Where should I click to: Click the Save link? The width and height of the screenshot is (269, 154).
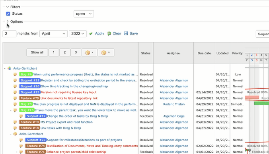[134, 33]
